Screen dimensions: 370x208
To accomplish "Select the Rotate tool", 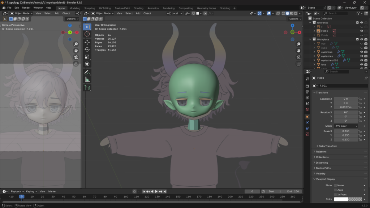I will [87, 49].
